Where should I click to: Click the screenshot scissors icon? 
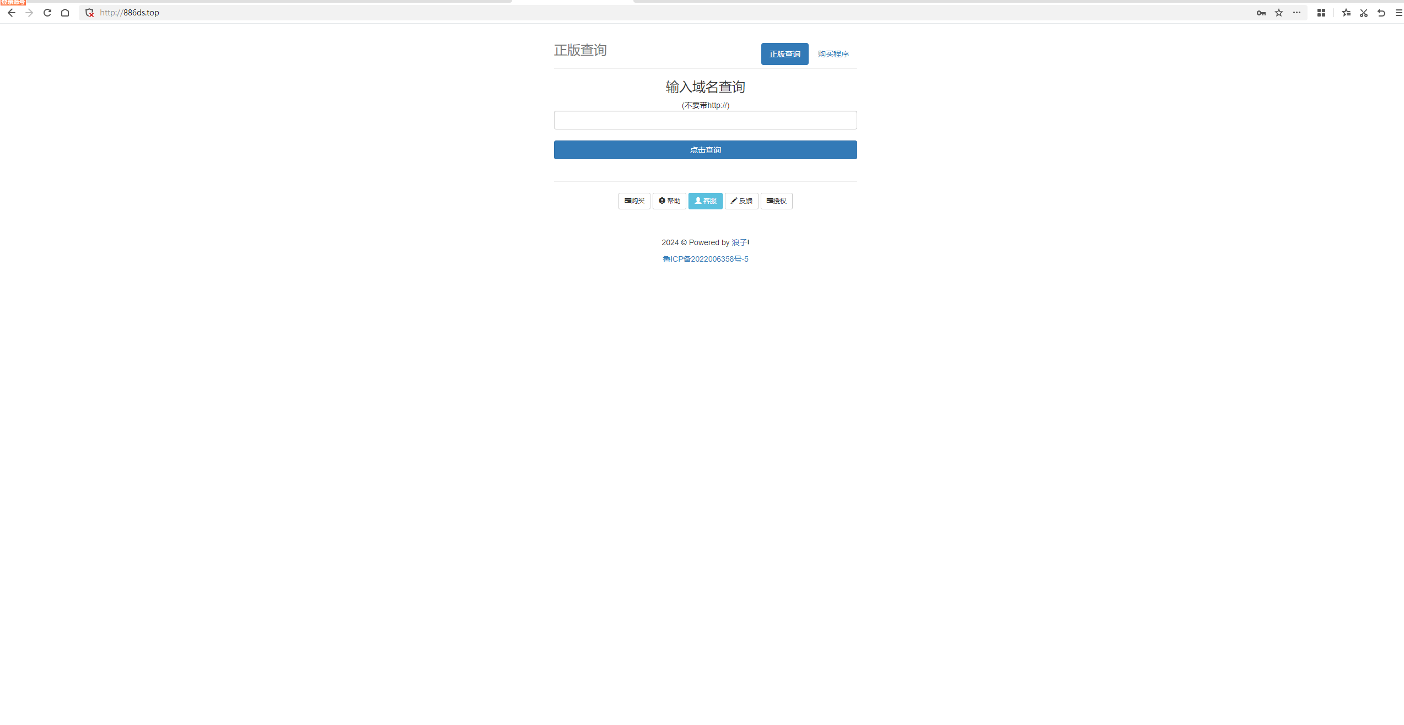[x=1363, y=12]
